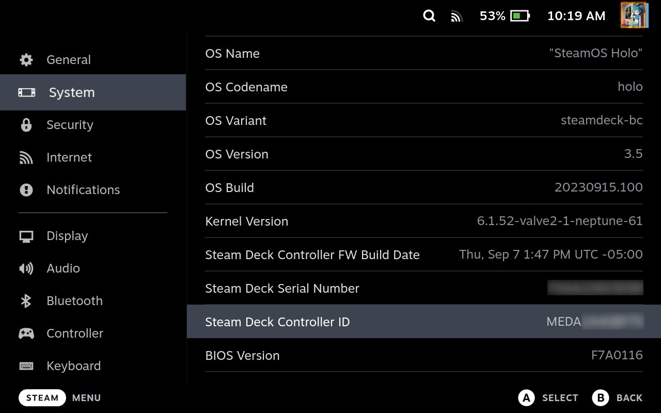Switch to Display settings
This screenshot has height=413, width=661.
click(x=93, y=236)
